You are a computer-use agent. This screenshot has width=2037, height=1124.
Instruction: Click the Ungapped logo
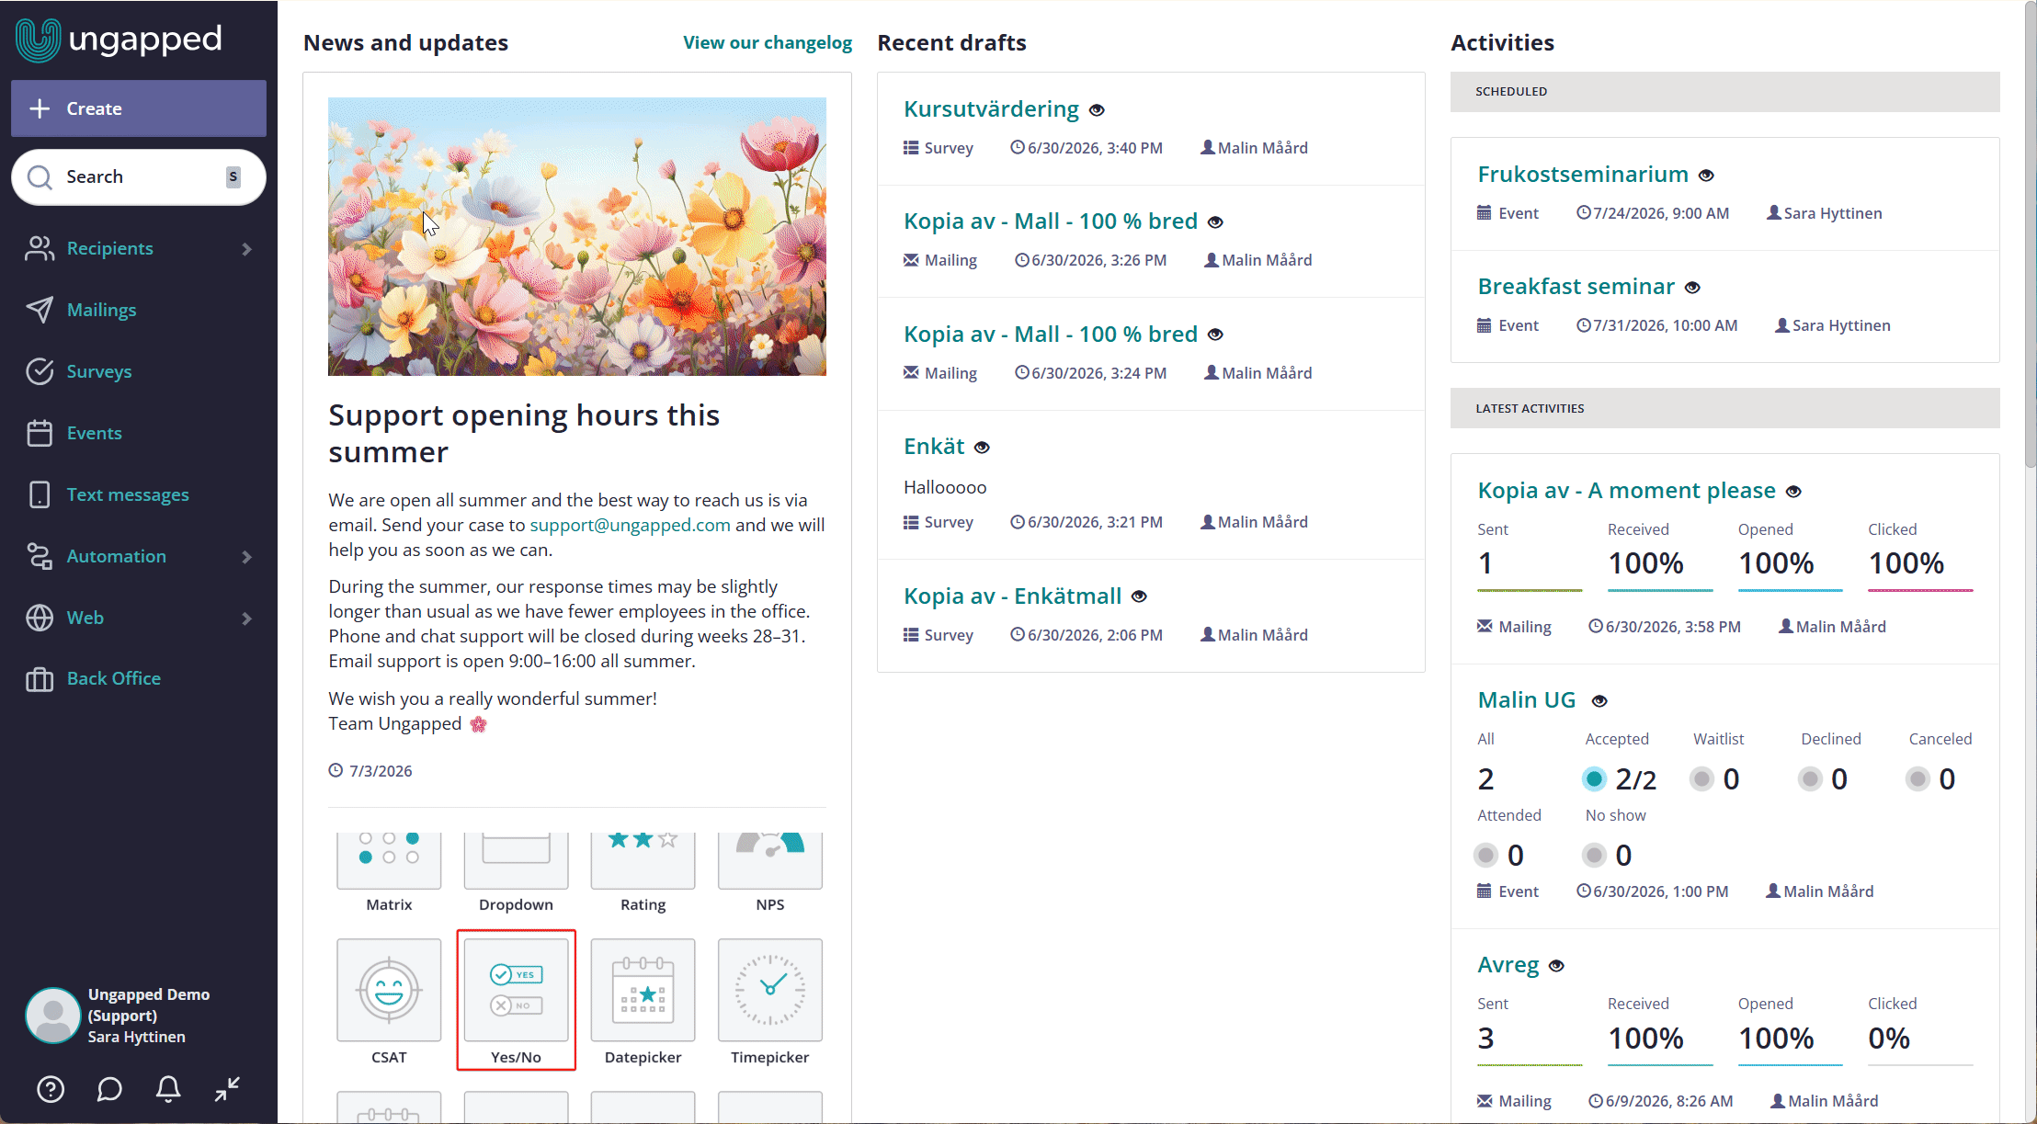tap(119, 40)
